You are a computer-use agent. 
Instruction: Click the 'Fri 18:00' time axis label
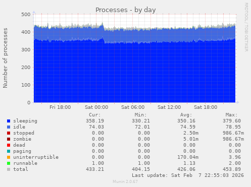tap(60, 107)
